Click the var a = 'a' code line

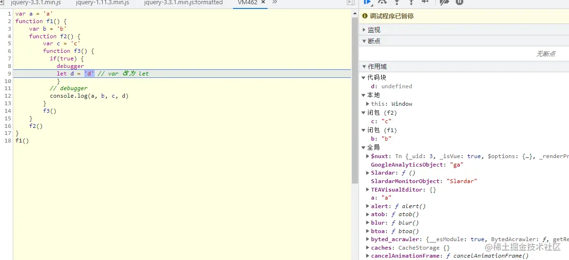tap(34, 14)
